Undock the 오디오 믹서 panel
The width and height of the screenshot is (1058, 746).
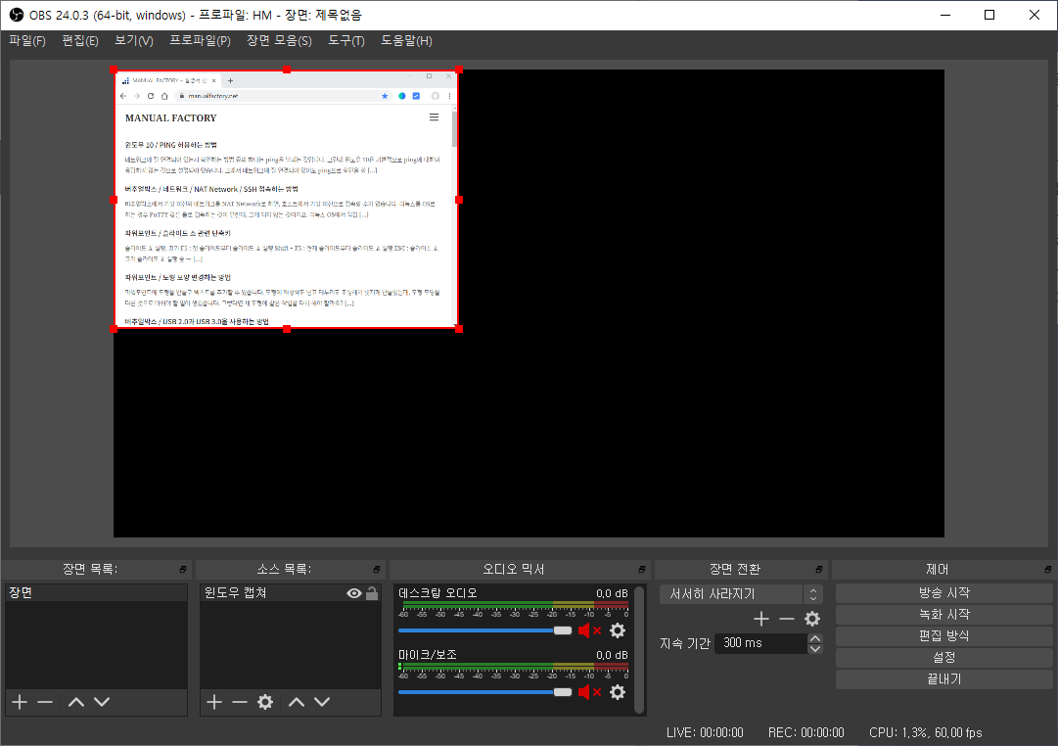click(642, 569)
